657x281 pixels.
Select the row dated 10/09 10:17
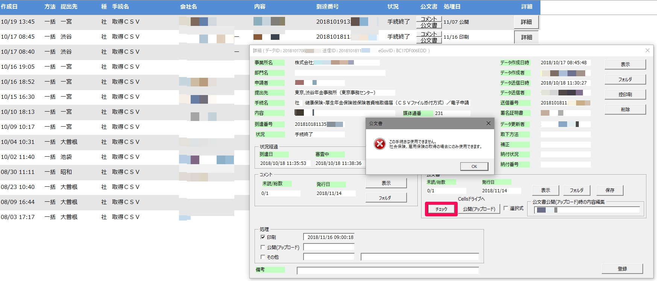(124, 127)
